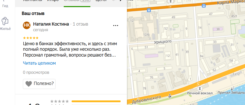Select building 12/6 on the map
The width and height of the screenshot is (245, 105).
click(146, 35)
